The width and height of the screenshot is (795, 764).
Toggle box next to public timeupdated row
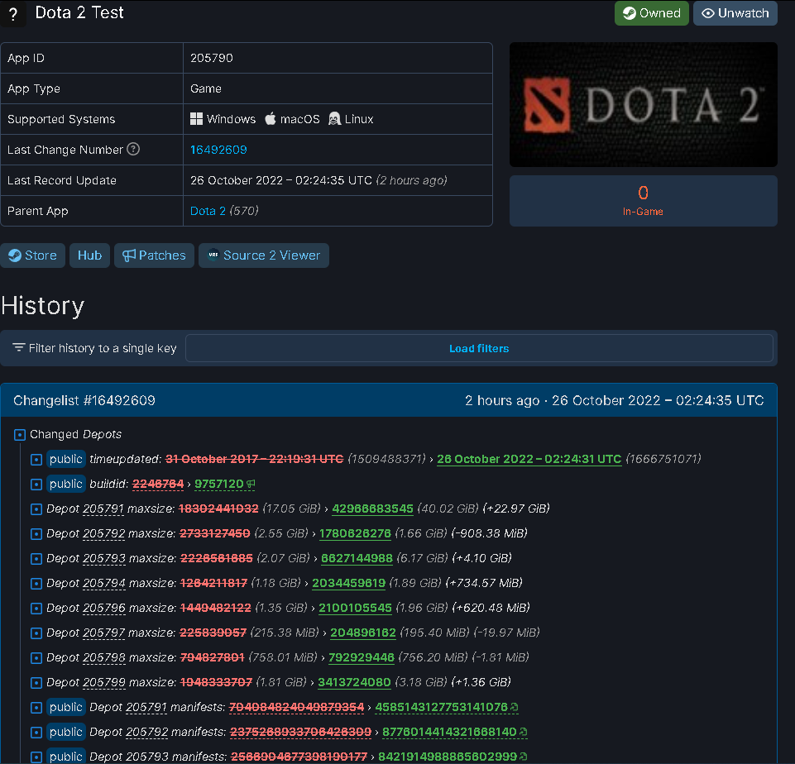[x=36, y=460]
